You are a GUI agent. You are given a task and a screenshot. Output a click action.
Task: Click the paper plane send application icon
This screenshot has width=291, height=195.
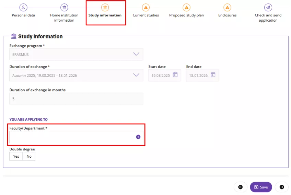[268, 8]
